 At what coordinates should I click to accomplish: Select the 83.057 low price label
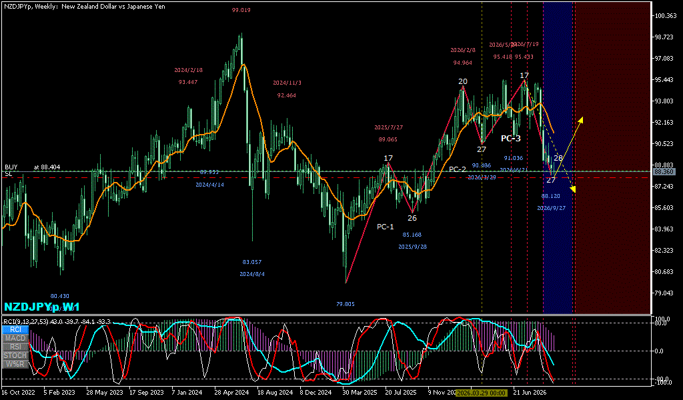(252, 262)
